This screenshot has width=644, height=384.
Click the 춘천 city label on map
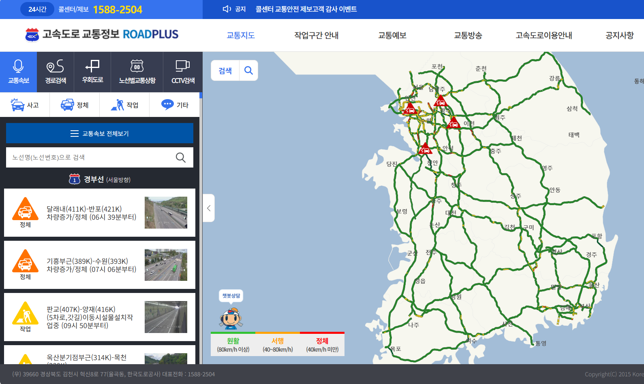click(481, 68)
